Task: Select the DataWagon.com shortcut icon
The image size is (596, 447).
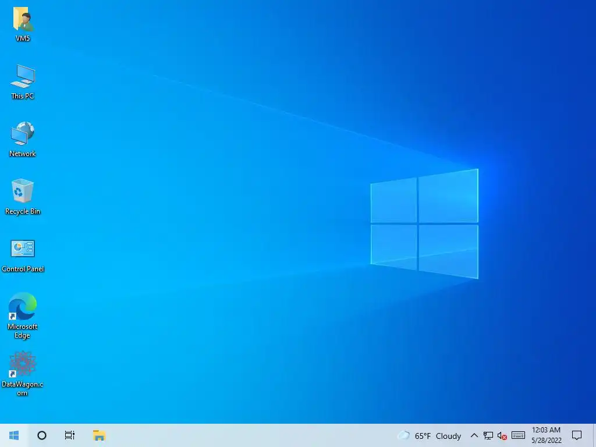Action: pos(23,364)
